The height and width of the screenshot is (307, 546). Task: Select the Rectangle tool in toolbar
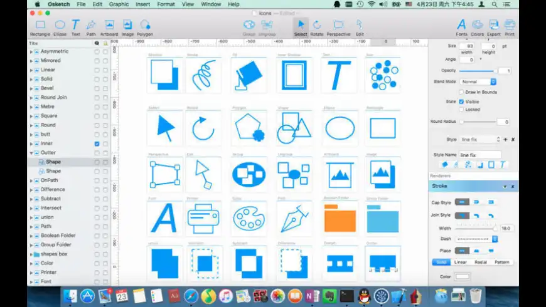point(40,26)
